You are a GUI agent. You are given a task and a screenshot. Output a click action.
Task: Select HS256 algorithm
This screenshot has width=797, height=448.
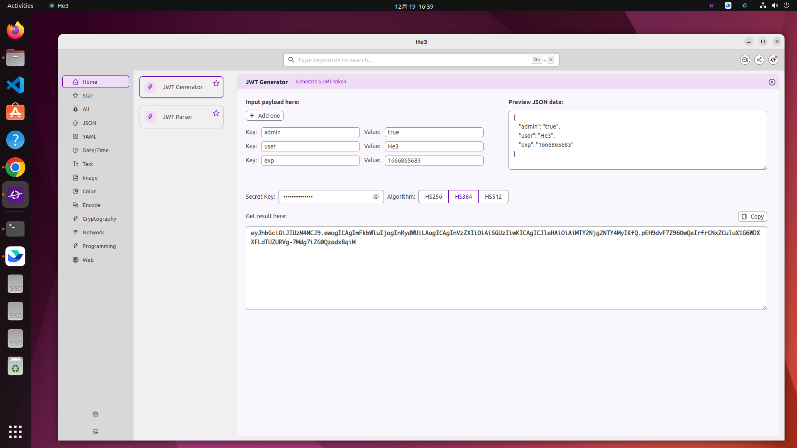point(433,197)
